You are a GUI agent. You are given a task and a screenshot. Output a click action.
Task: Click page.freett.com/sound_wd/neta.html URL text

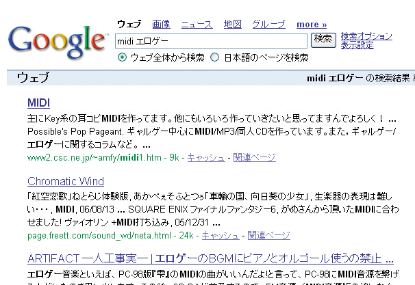(x=99, y=235)
